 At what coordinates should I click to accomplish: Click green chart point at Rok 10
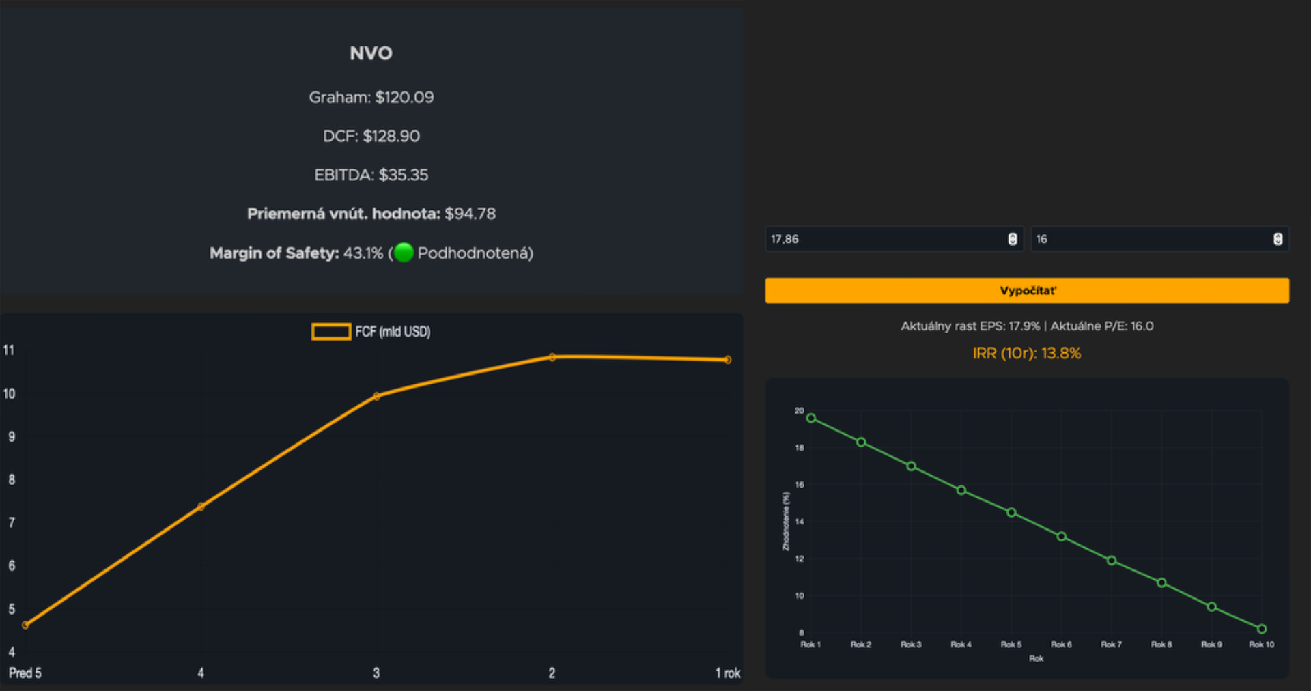[x=1262, y=629]
